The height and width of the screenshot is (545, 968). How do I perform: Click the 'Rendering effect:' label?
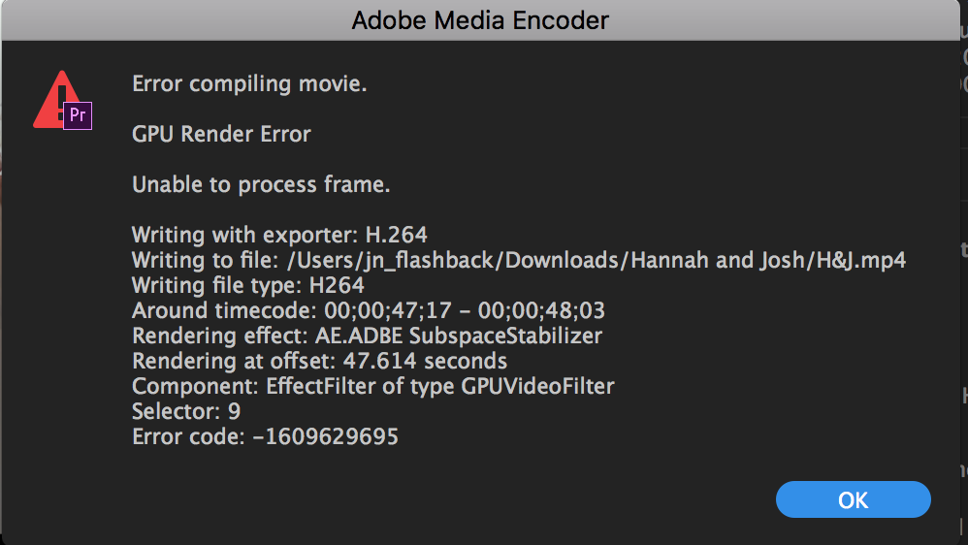pyautogui.click(x=220, y=336)
